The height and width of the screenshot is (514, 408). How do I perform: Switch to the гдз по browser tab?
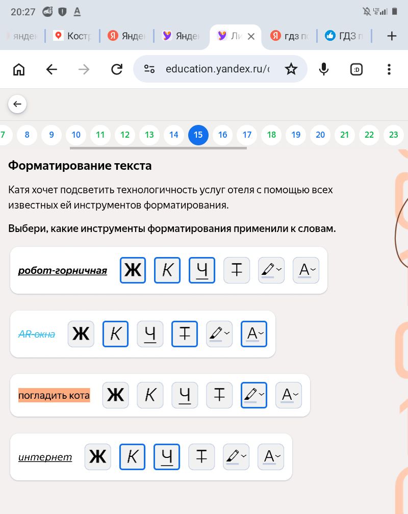point(289,36)
